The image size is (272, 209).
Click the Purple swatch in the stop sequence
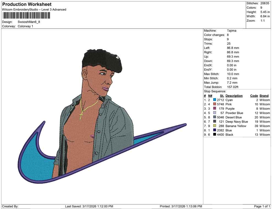(215, 109)
